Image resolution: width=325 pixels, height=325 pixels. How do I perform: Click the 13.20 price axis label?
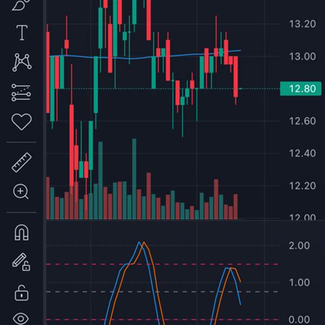pos(302,24)
